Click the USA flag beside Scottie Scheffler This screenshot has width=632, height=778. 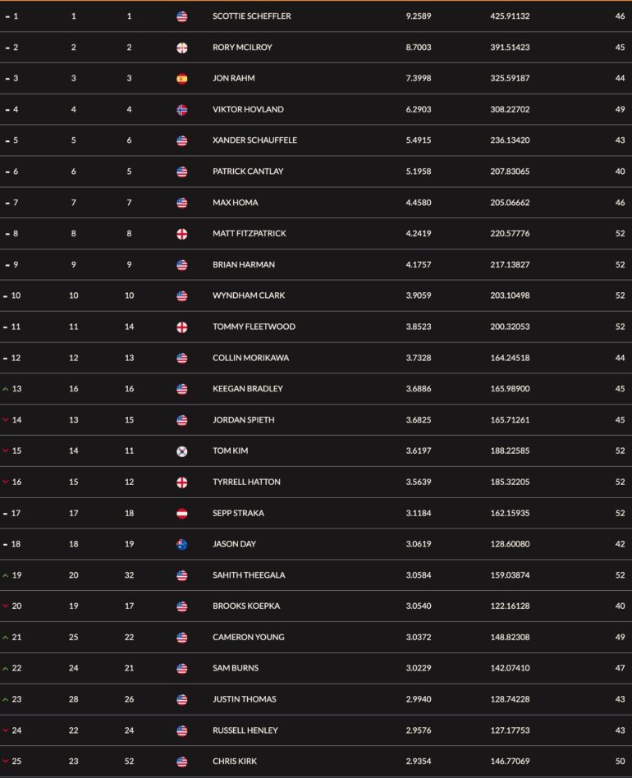tap(182, 16)
